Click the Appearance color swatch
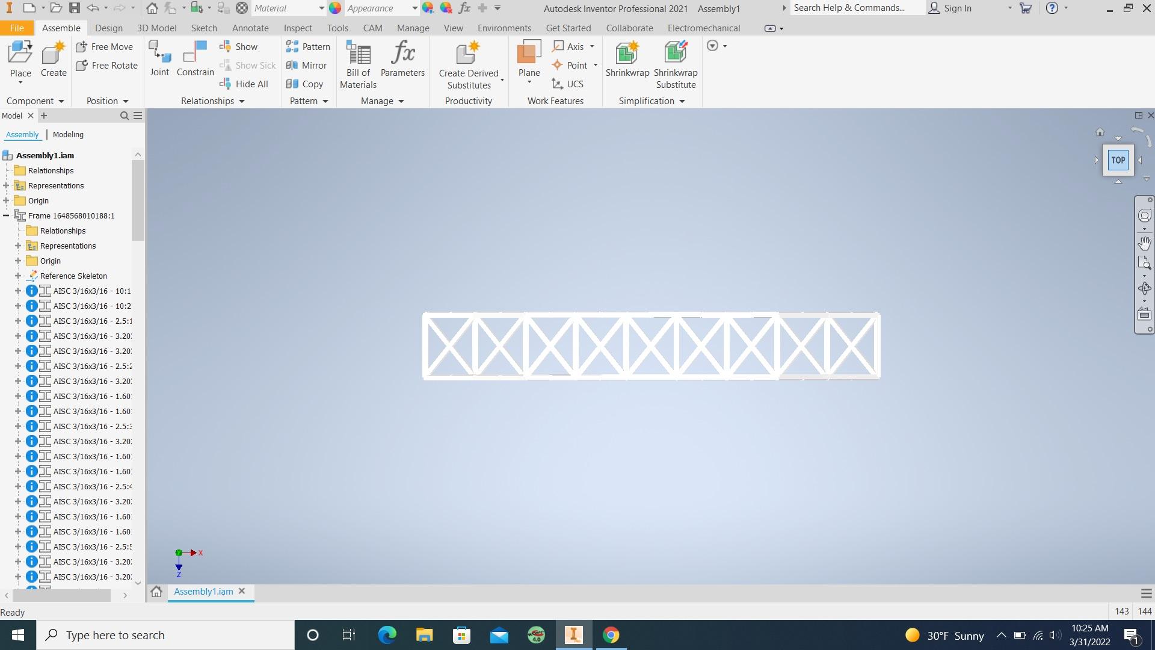The image size is (1155, 650). [336, 8]
